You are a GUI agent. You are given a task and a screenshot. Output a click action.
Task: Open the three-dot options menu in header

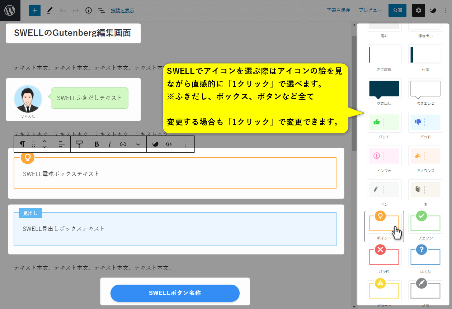[445, 10]
